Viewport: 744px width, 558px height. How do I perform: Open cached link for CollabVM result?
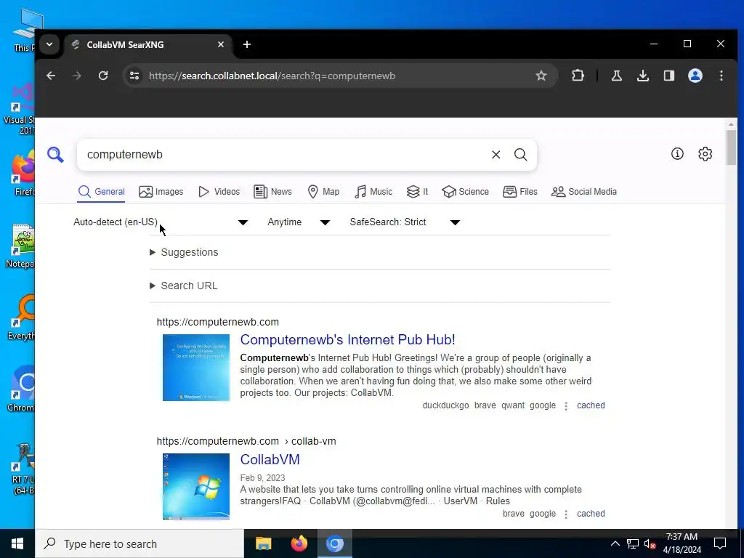(x=591, y=514)
